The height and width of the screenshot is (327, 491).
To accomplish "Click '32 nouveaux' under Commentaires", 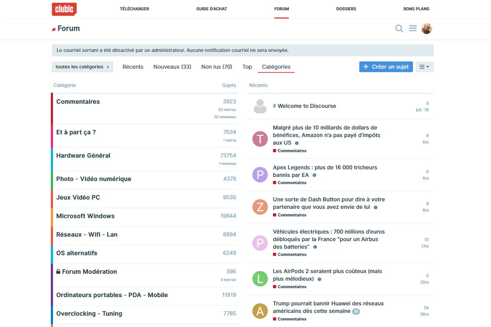I will pyautogui.click(x=225, y=117).
